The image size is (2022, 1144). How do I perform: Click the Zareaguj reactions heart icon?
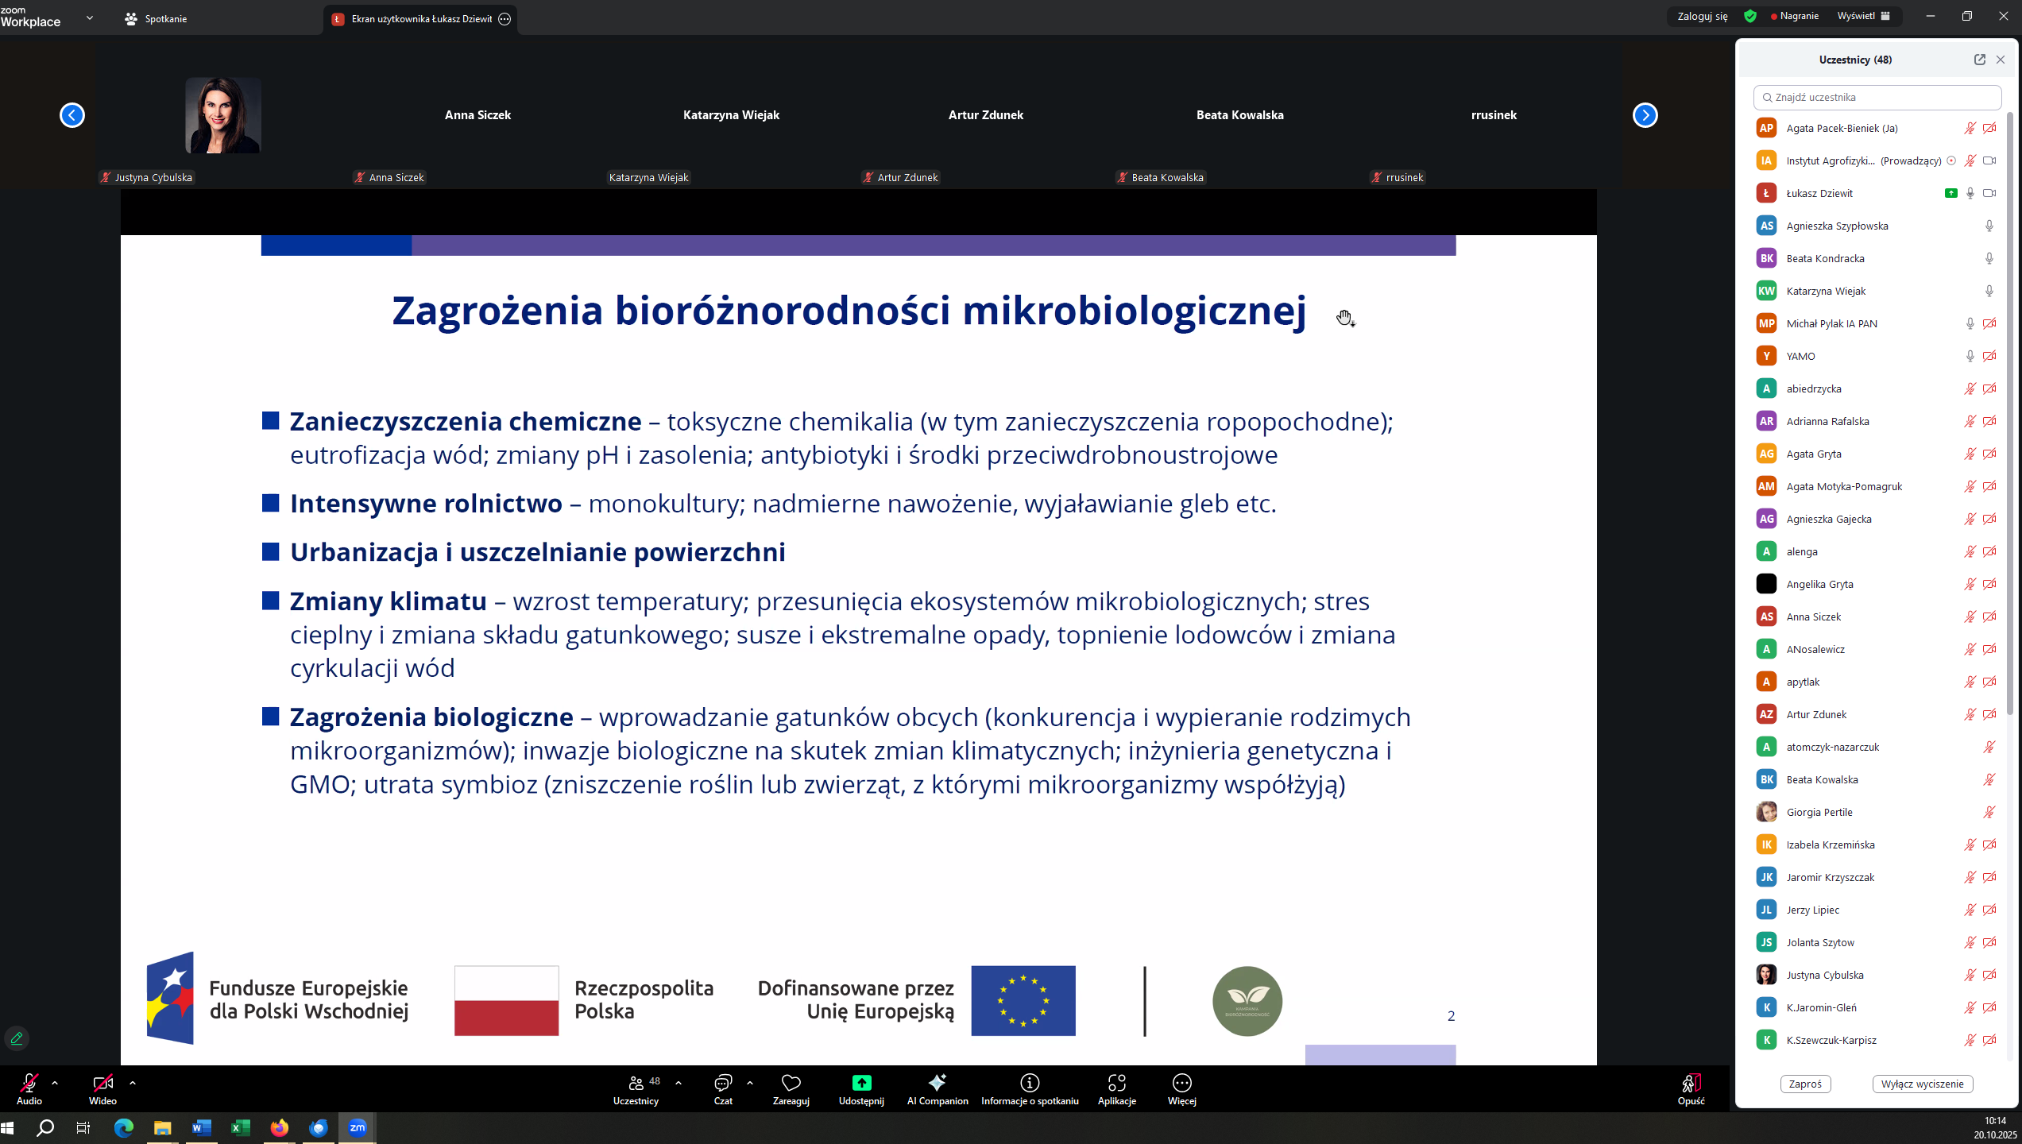pos(791,1084)
